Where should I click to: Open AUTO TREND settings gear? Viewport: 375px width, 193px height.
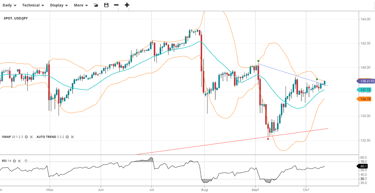pos(67,137)
